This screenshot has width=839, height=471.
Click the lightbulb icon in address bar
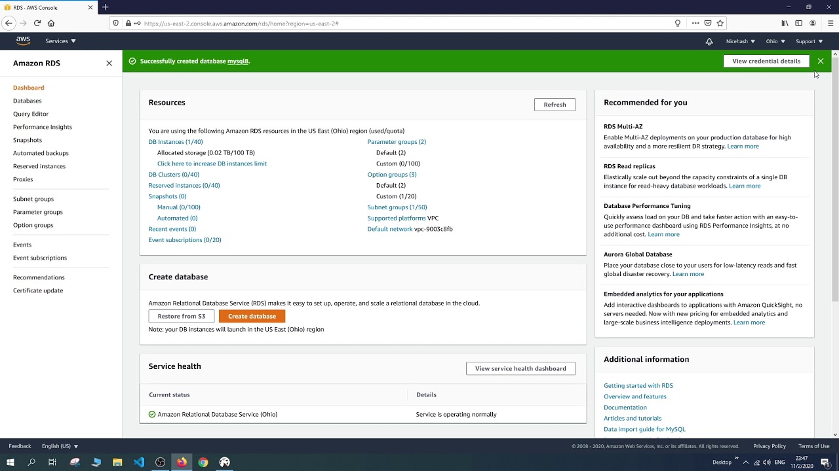pos(678,23)
